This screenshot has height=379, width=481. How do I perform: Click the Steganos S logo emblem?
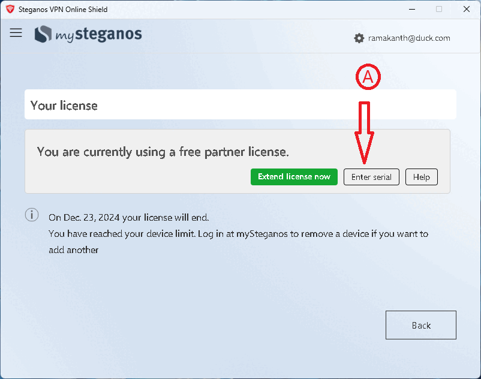point(43,34)
